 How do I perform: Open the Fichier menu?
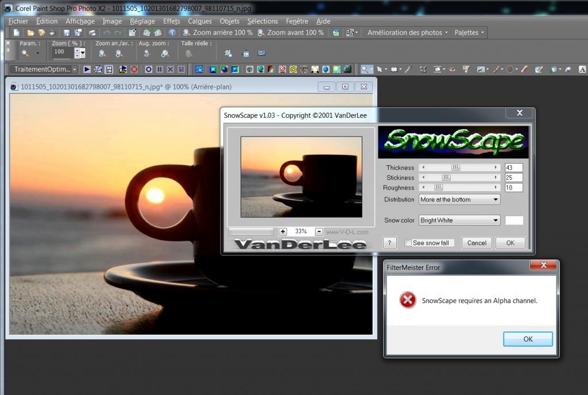(x=18, y=21)
